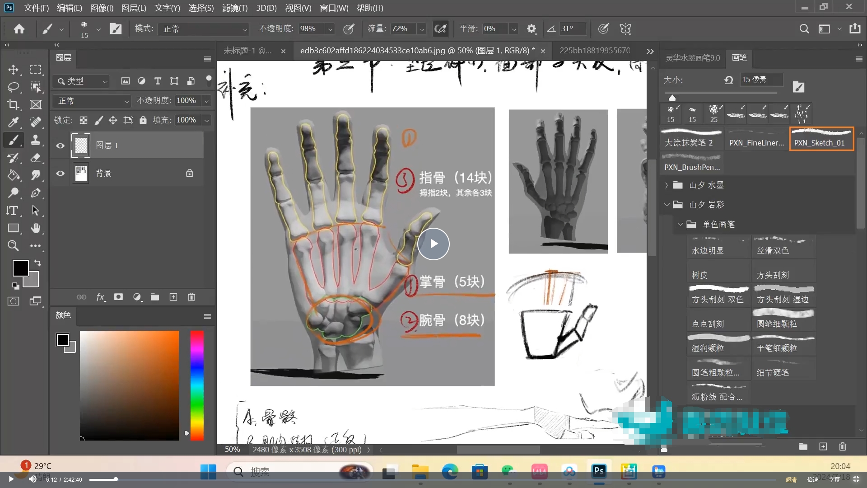The height and width of the screenshot is (488, 867).
Task: Select the Move tool
Action: (13, 70)
